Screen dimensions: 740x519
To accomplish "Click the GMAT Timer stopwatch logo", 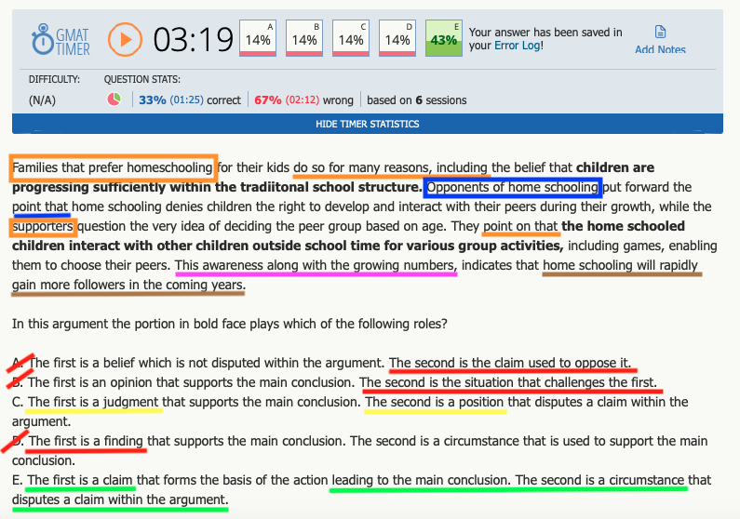I will click(x=42, y=40).
